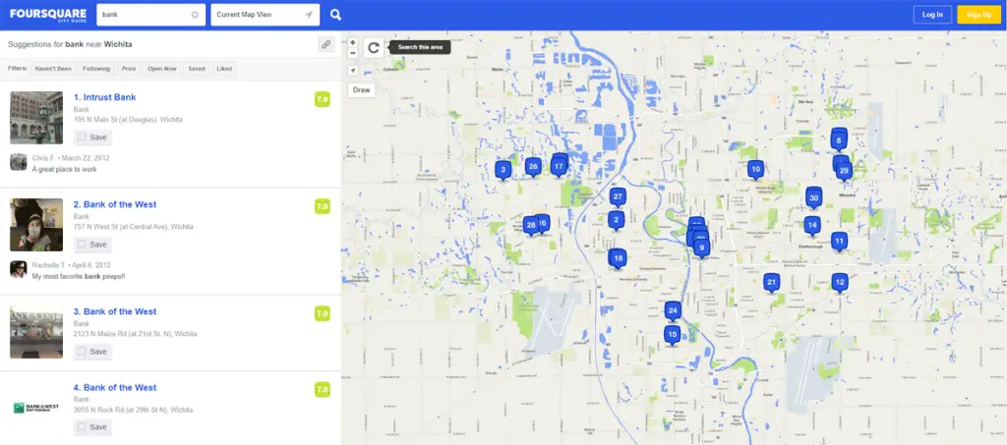Select map pin number 3
The image size is (1007, 445).
click(x=503, y=170)
